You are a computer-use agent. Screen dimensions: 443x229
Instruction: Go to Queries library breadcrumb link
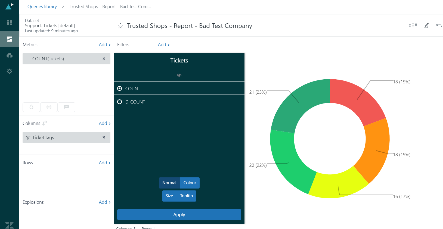pos(42,7)
